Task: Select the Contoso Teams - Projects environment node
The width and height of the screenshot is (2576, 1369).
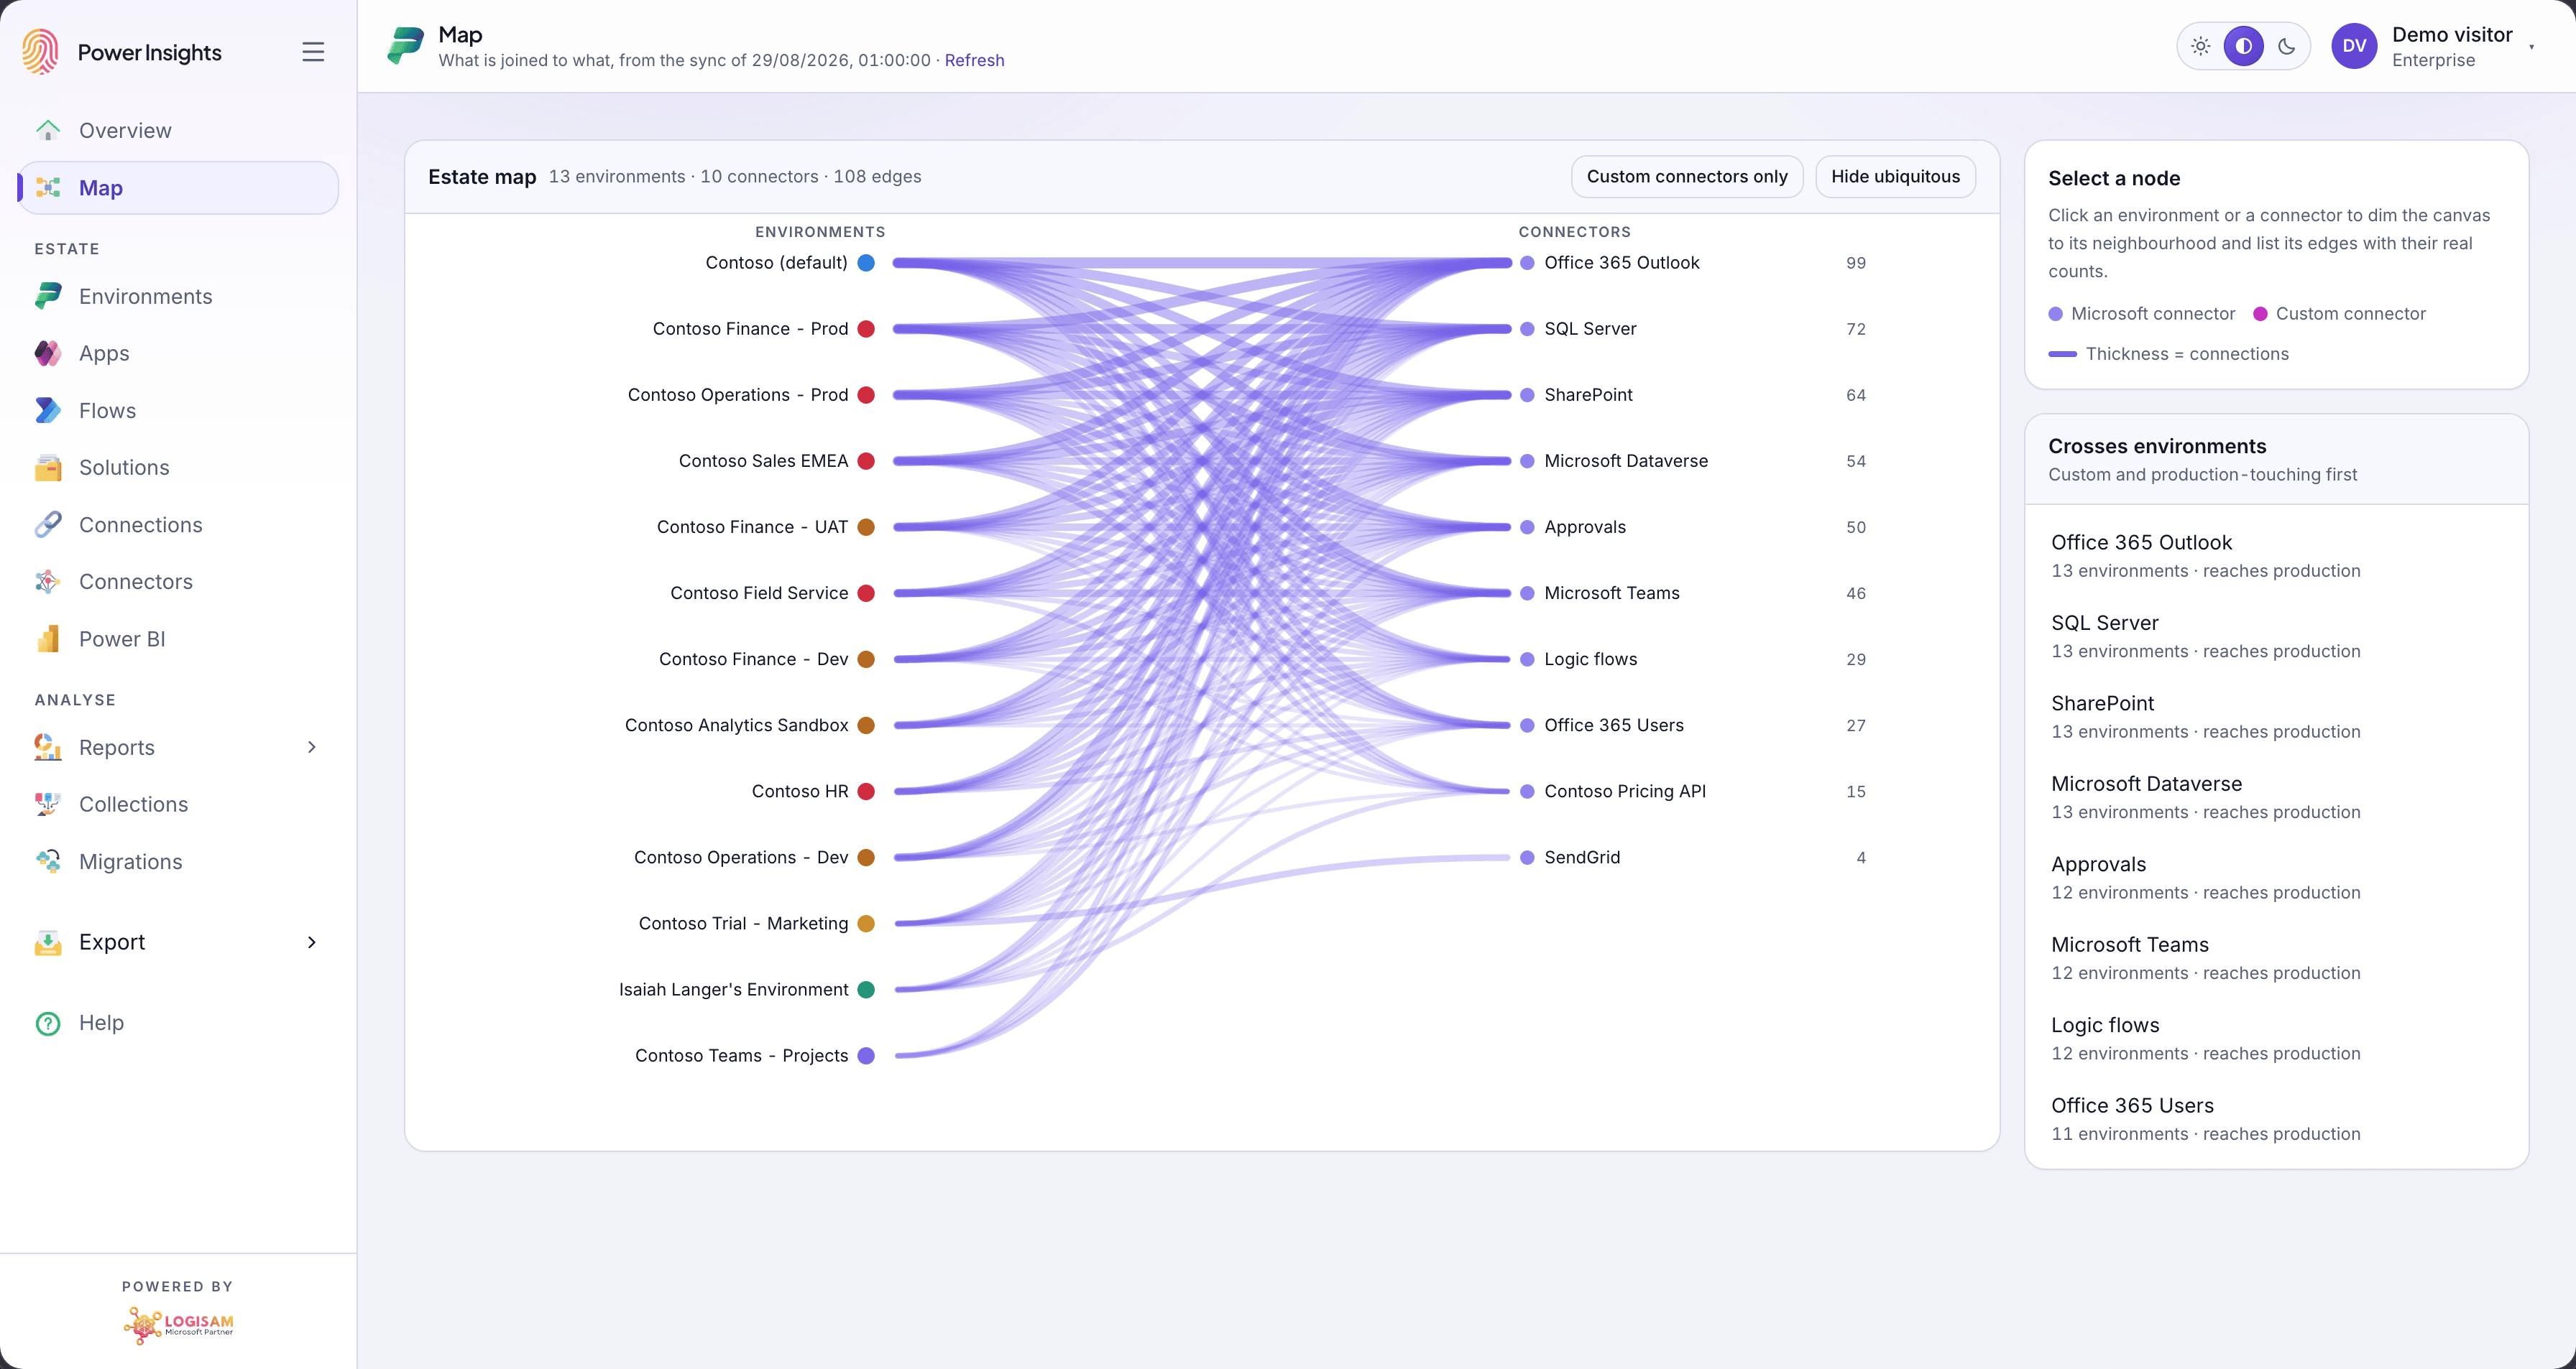Action: coord(866,1055)
